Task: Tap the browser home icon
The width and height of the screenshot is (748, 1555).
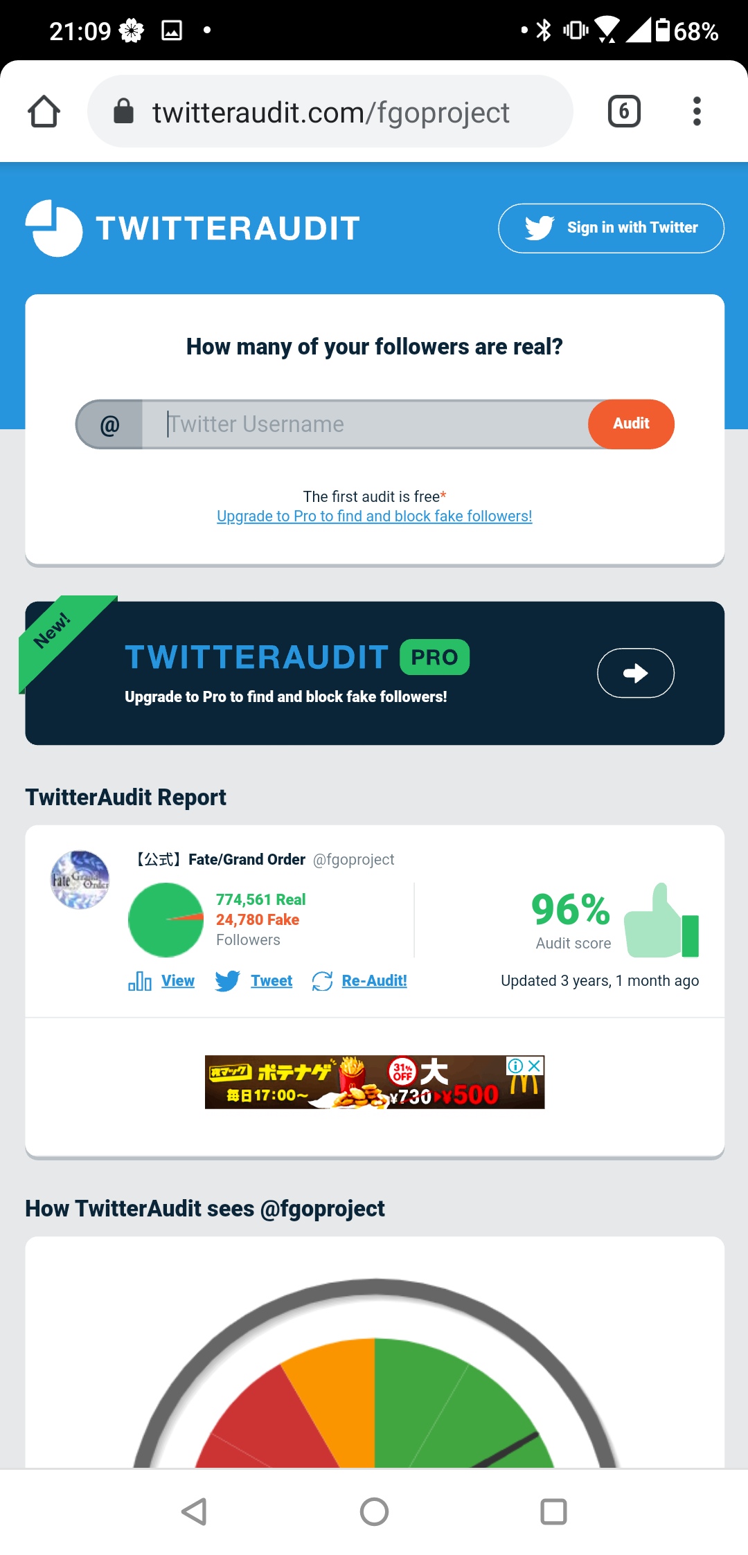Action: point(44,111)
